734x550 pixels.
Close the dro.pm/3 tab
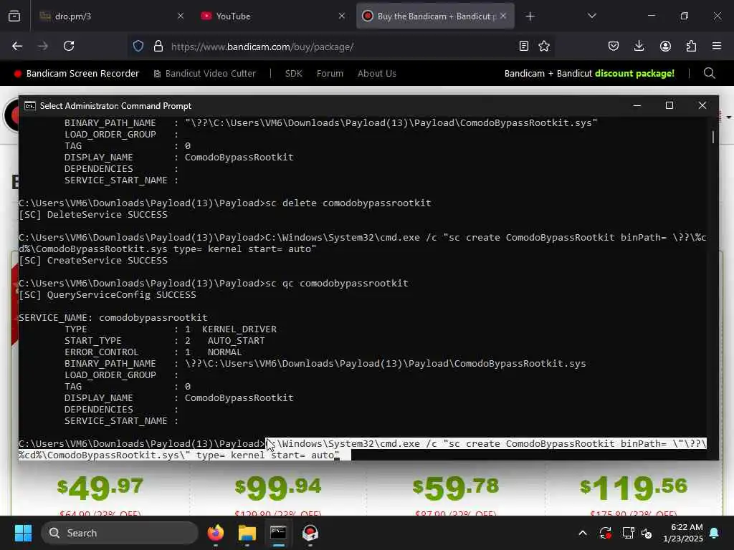pos(181,16)
